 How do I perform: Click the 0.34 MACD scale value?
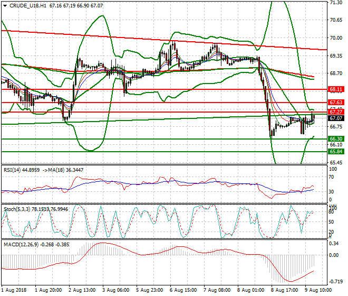tap(334, 244)
